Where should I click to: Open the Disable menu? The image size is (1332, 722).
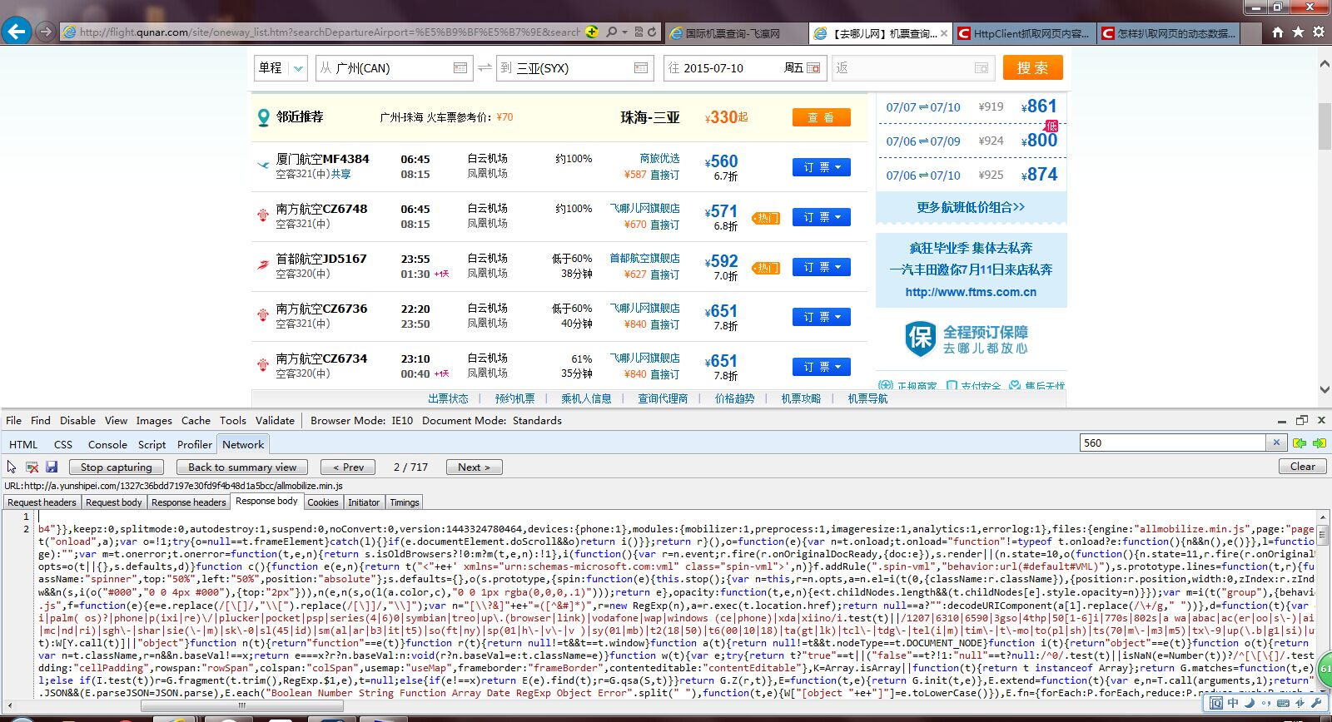77,420
